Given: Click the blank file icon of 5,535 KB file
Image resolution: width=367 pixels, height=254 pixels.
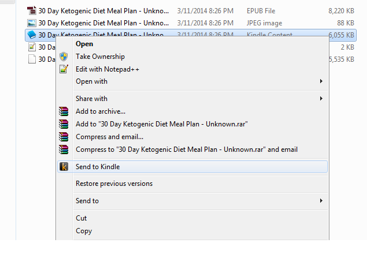Looking at the screenshot, I should pyautogui.click(x=32, y=59).
